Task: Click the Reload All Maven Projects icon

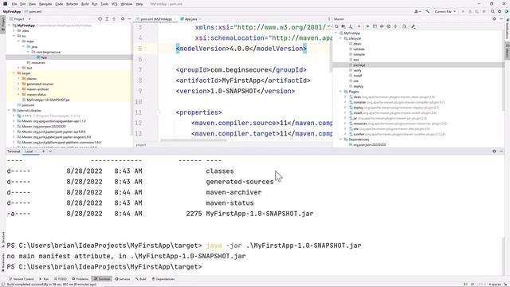Action: (336, 26)
